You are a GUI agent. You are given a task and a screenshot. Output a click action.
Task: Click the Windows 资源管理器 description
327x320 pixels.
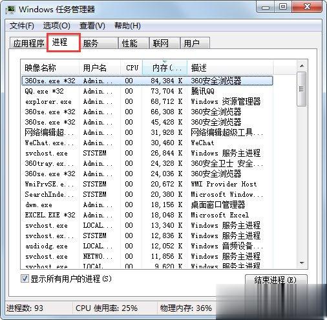pyautogui.click(x=226, y=101)
